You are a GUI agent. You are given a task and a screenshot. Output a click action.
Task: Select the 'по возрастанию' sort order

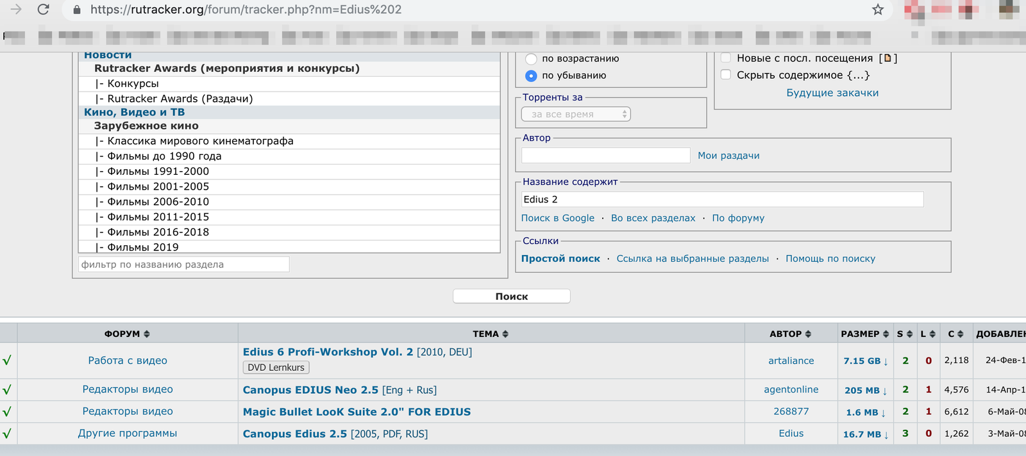531,59
